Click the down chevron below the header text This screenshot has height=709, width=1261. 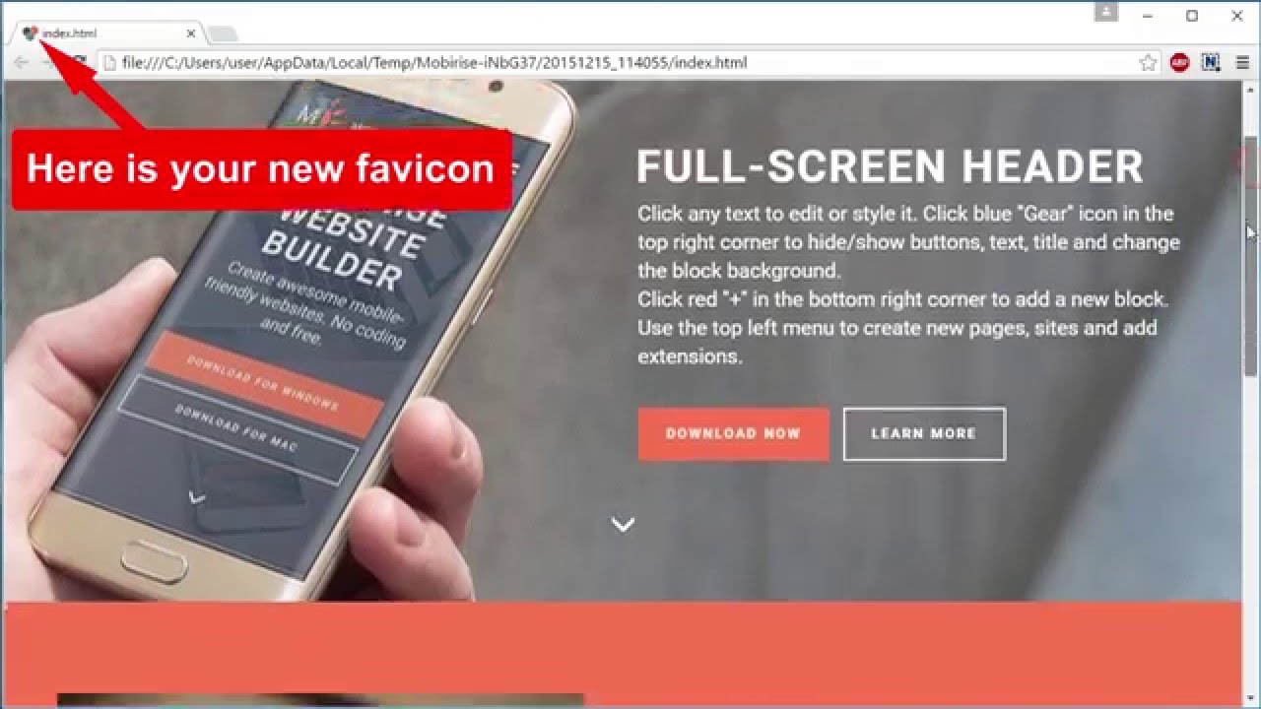tap(622, 525)
